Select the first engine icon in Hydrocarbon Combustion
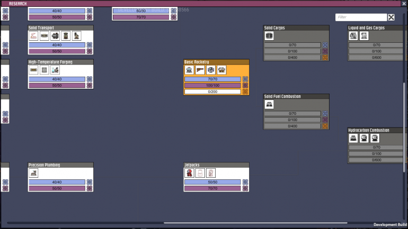Viewport: 408px width, 229px height. (353, 138)
